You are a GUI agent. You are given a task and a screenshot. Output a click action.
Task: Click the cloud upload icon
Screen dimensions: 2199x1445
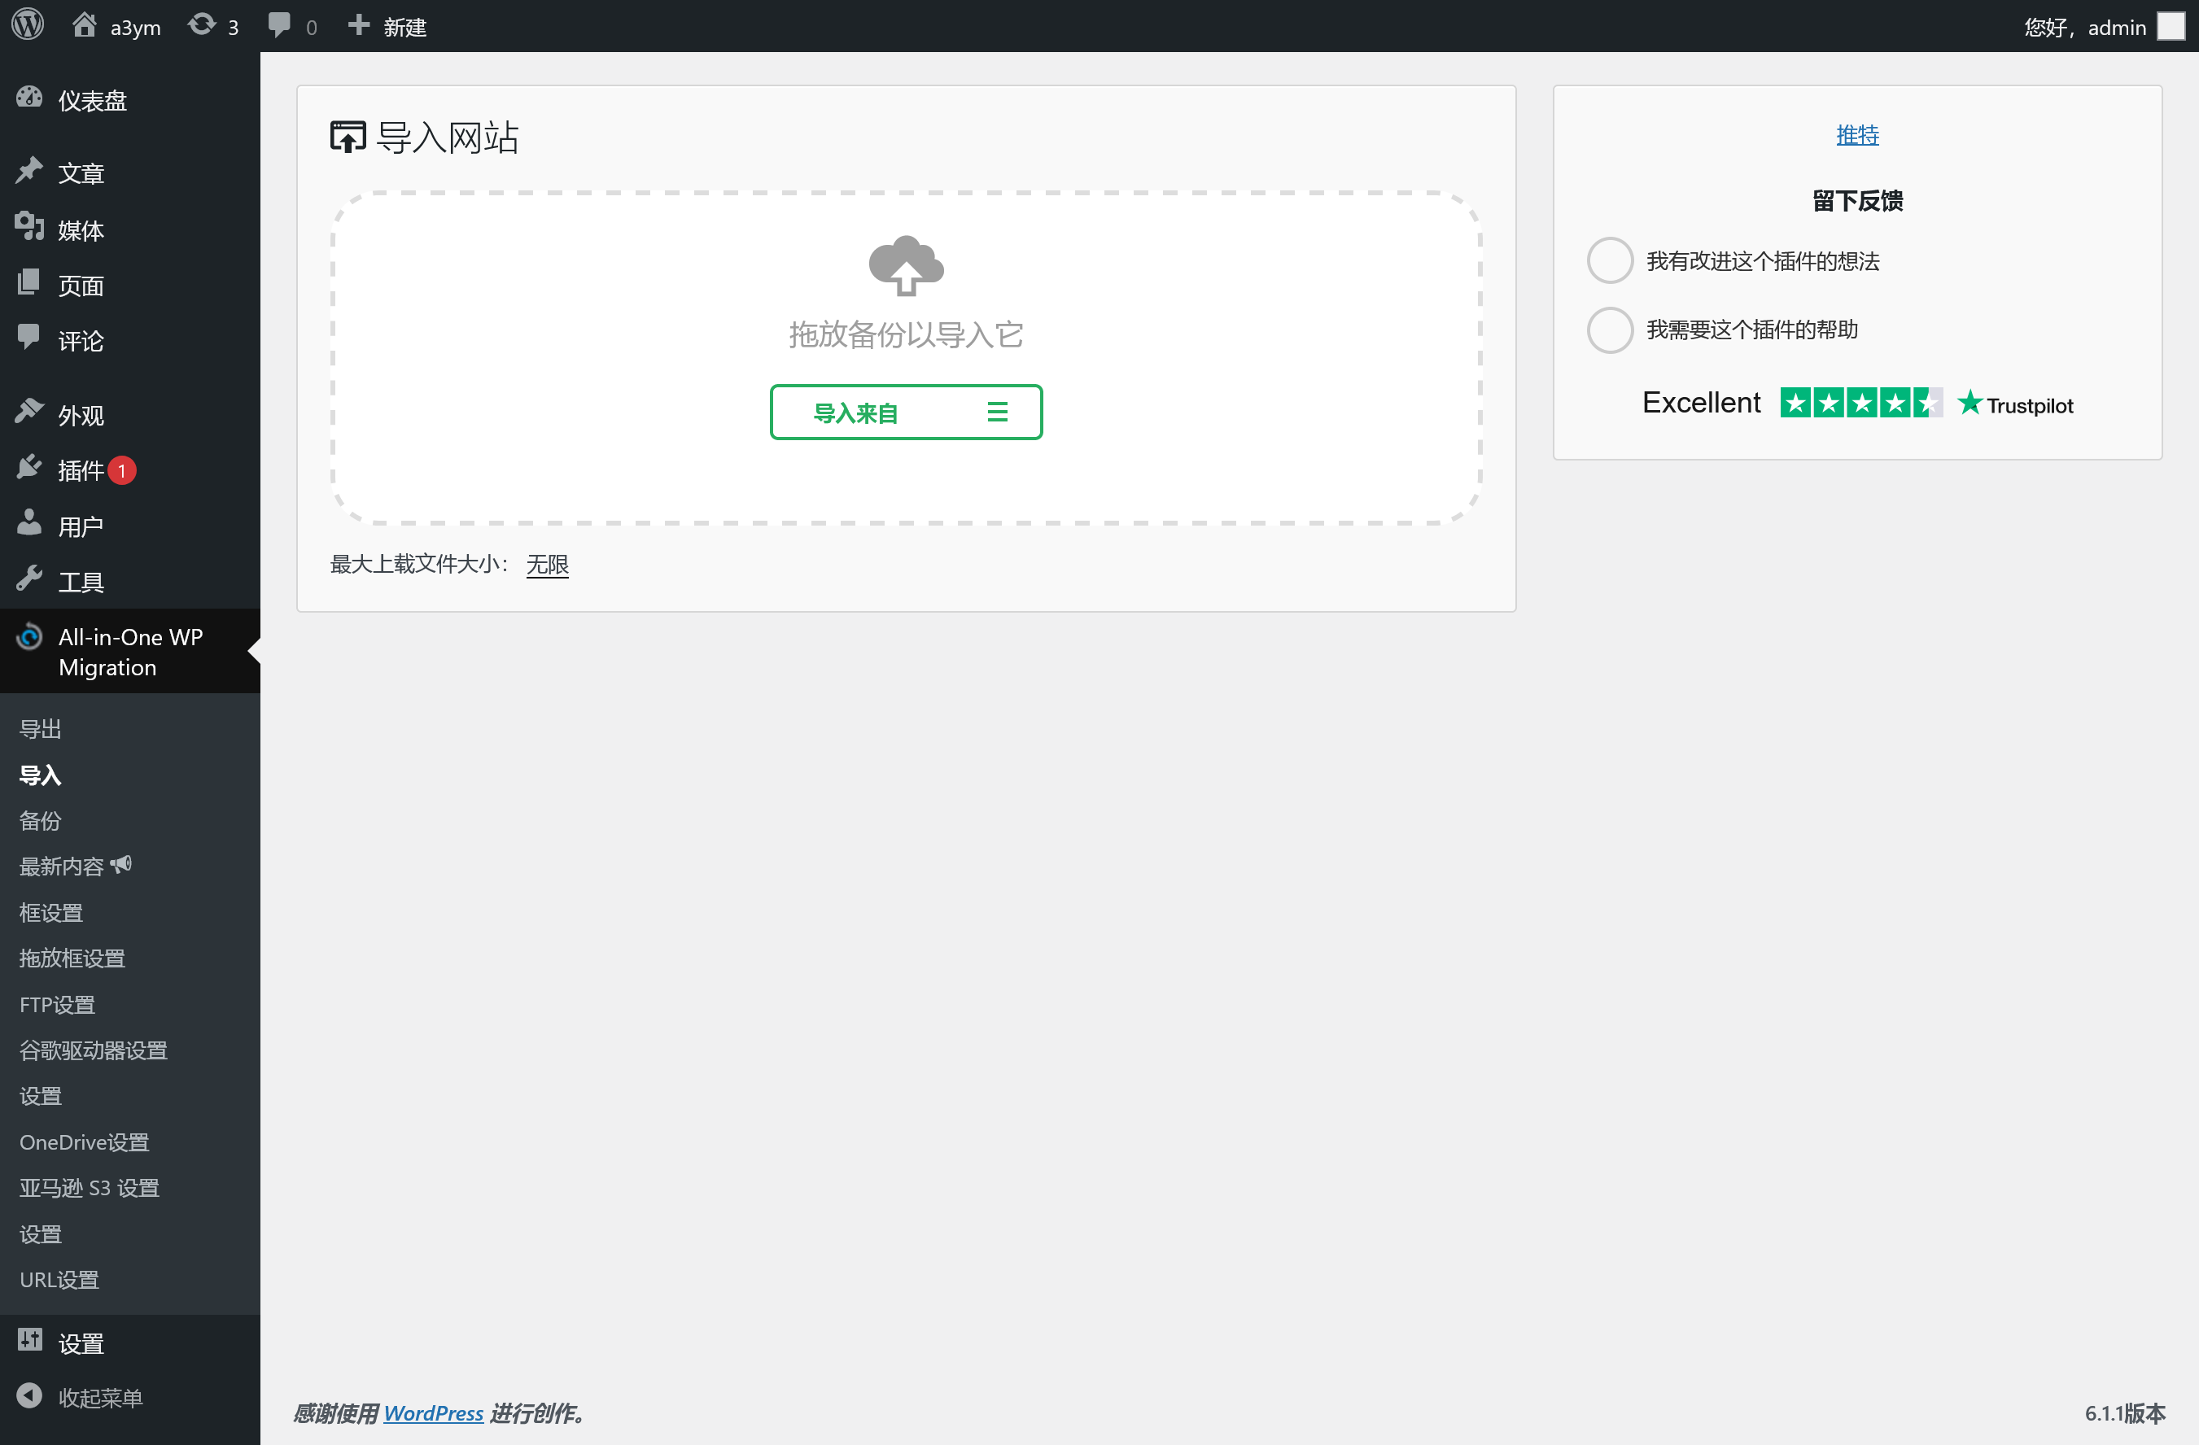point(906,266)
